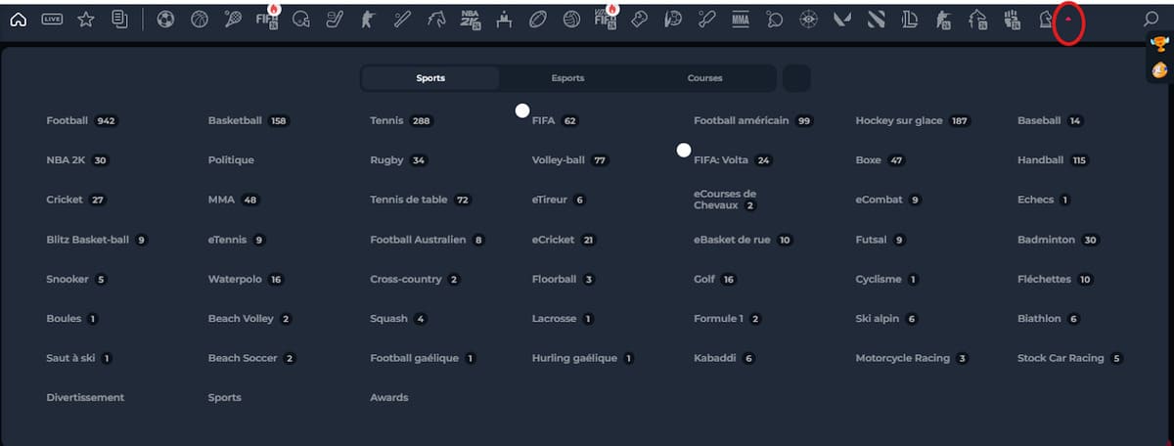Click the MMA icon in toolbar
The height and width of the screenshot is (446, 1174).
(x=741, y=19)
